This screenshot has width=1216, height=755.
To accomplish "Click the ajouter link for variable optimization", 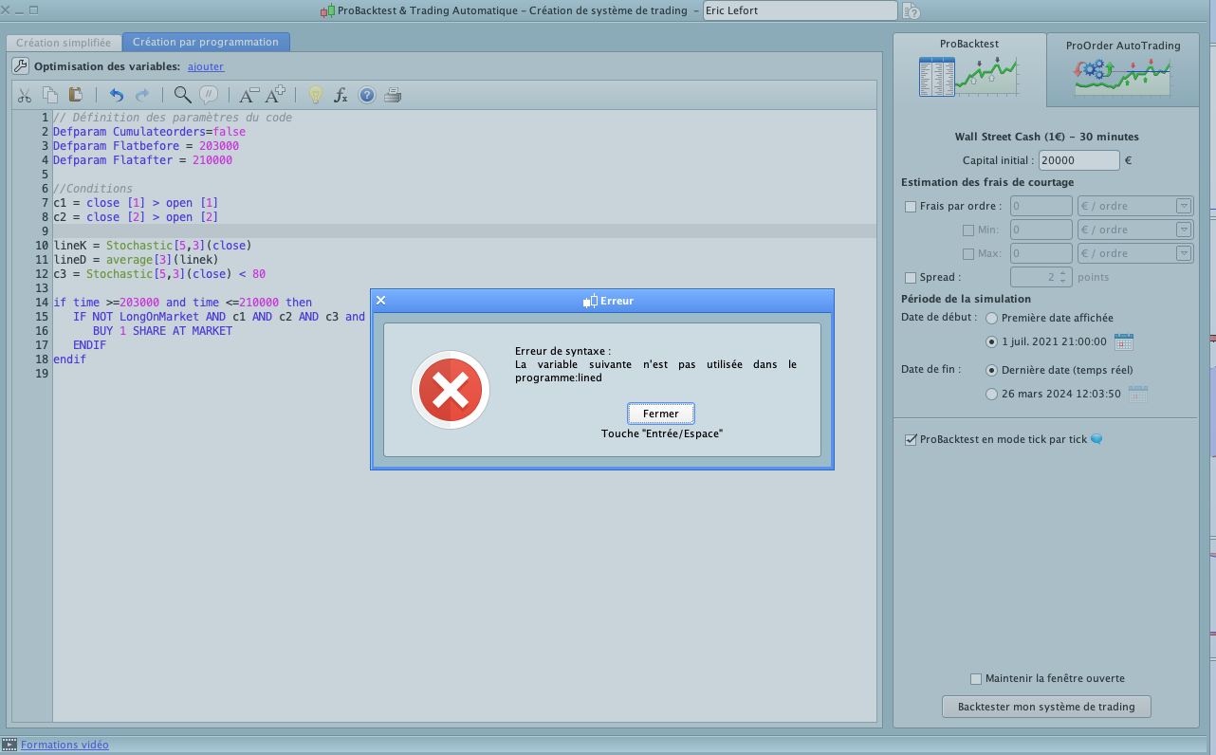I will click(x=206, y=66).
